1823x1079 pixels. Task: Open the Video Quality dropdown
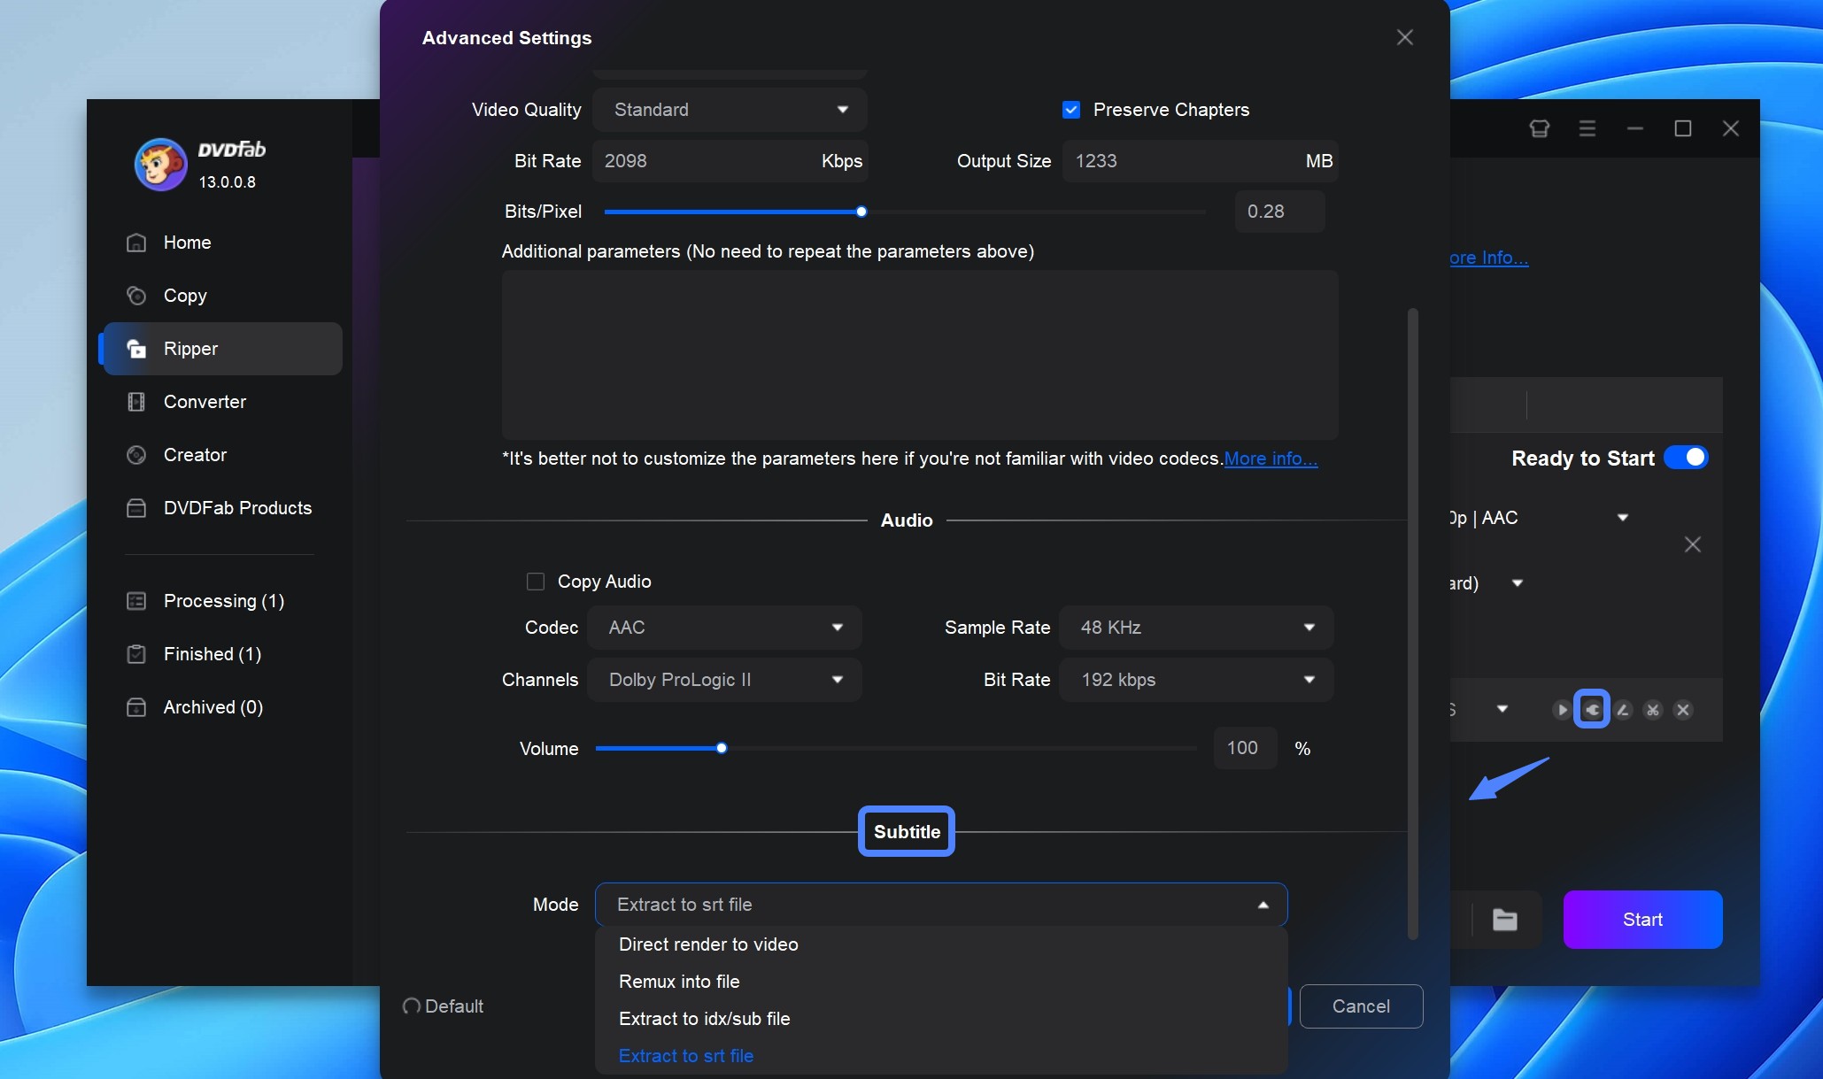click(x=729, y=109)
